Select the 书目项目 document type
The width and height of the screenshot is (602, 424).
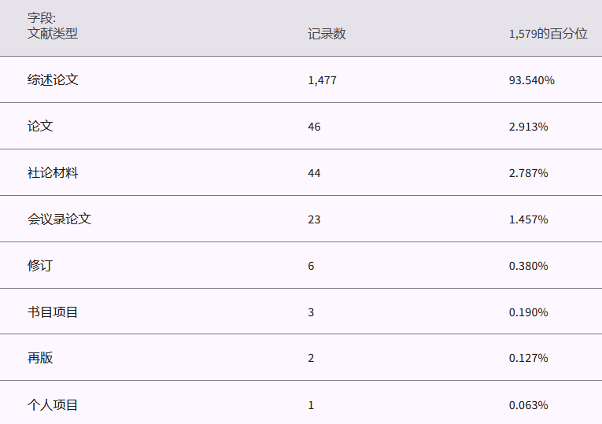coord(53,312)
